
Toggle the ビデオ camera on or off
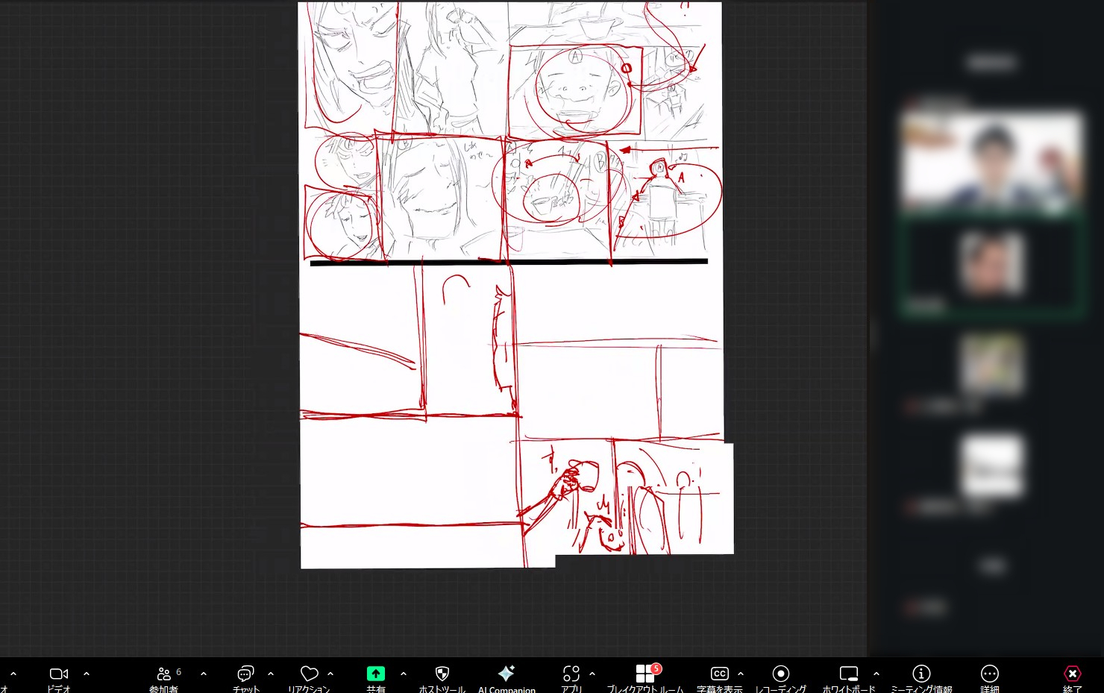point(59,674)
